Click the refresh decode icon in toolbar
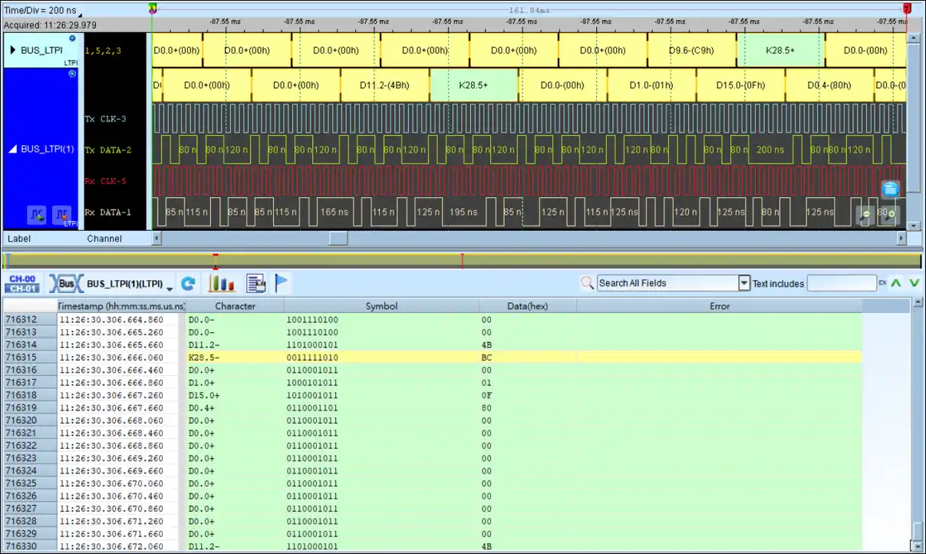This screenshot has height=554, width=926. tap(188, 284)
